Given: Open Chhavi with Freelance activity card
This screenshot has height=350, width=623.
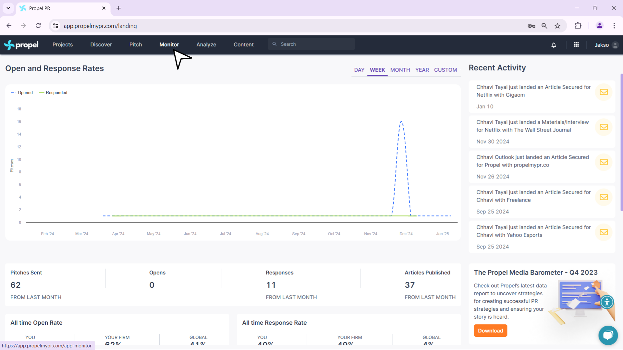Looking at the screenshot, I should coord(542,202).
